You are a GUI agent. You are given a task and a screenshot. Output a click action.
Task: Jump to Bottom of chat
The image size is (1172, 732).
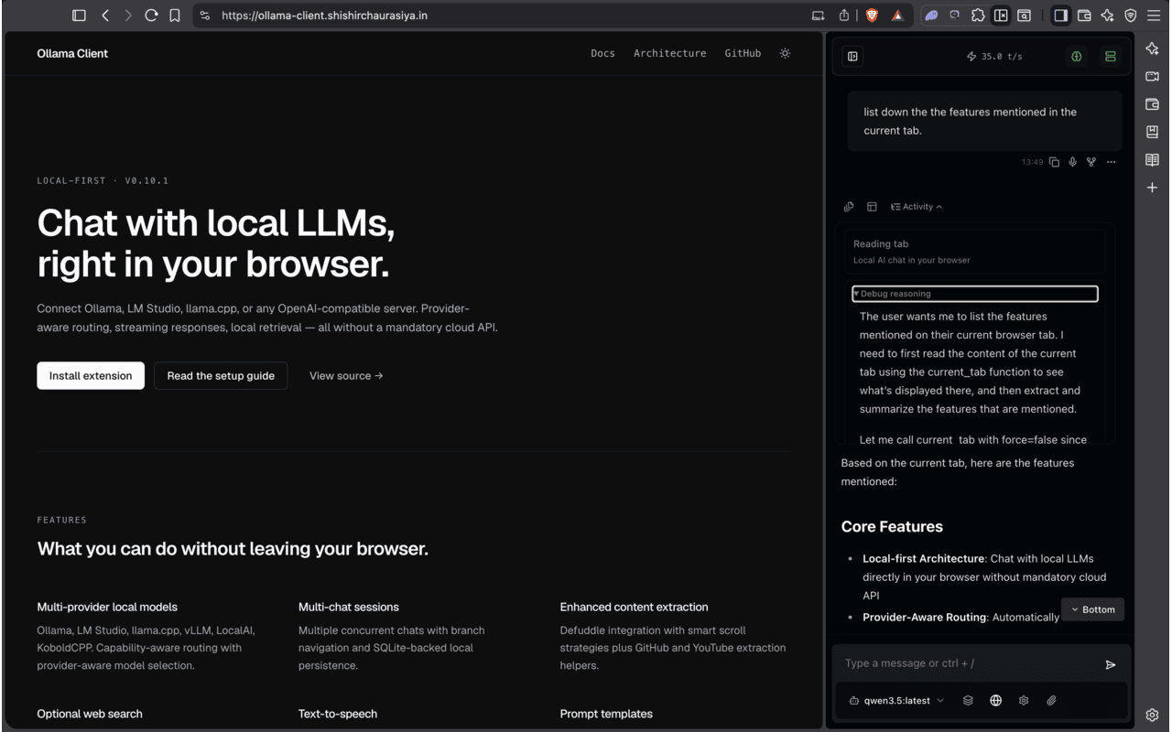tap(1092, 609)
